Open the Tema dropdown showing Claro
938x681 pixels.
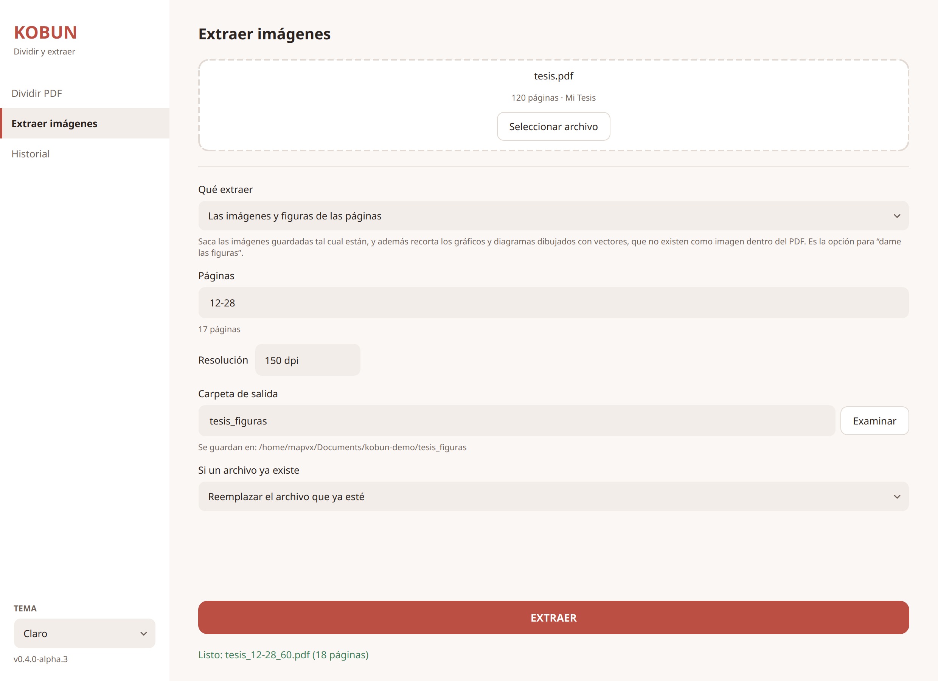[x=84, y=633]
